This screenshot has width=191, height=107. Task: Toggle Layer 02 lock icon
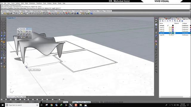pos(171,29)
